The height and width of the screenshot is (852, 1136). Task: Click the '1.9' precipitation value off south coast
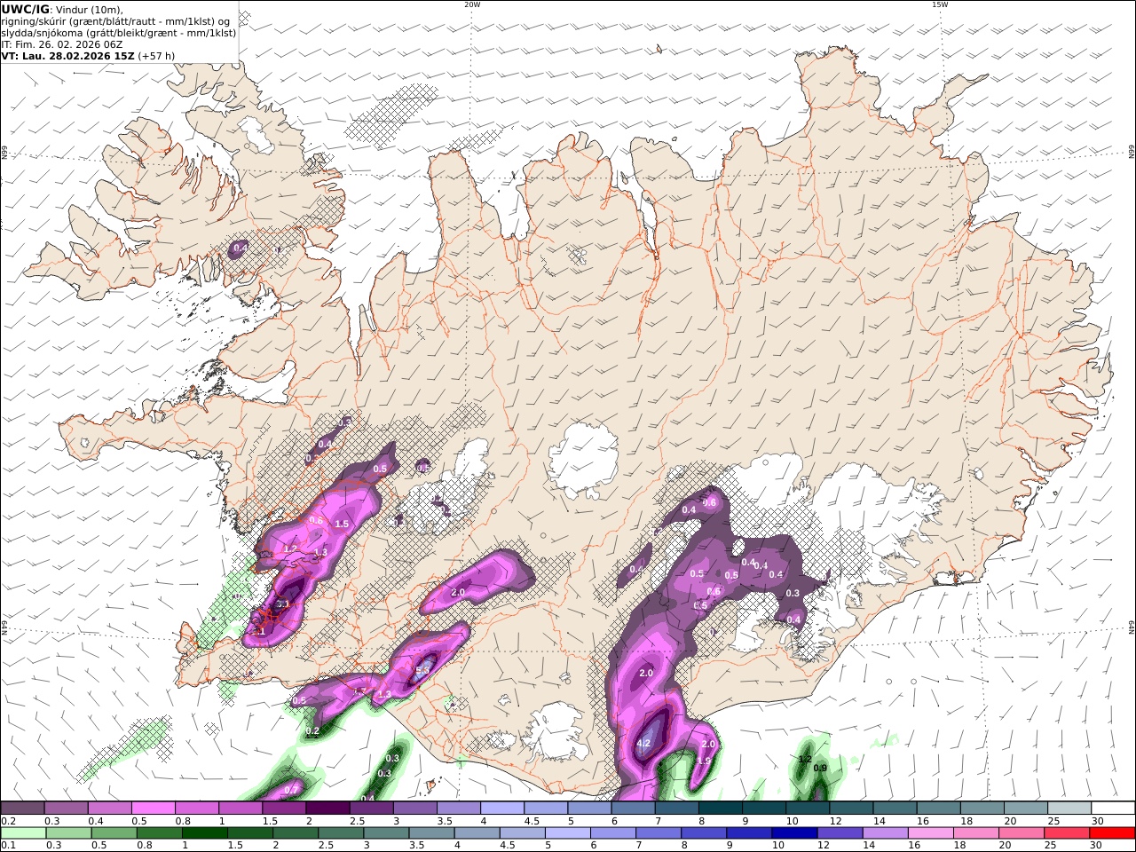coord(704,761)
